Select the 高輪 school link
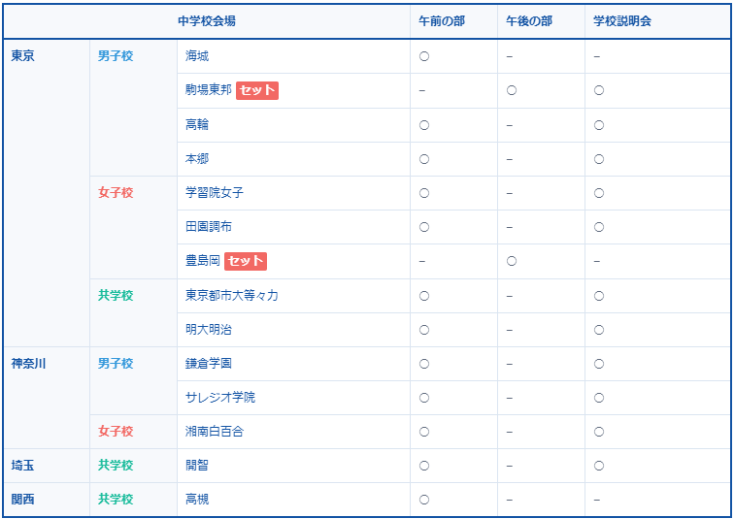Screen dimensions: 735x519 197,125
